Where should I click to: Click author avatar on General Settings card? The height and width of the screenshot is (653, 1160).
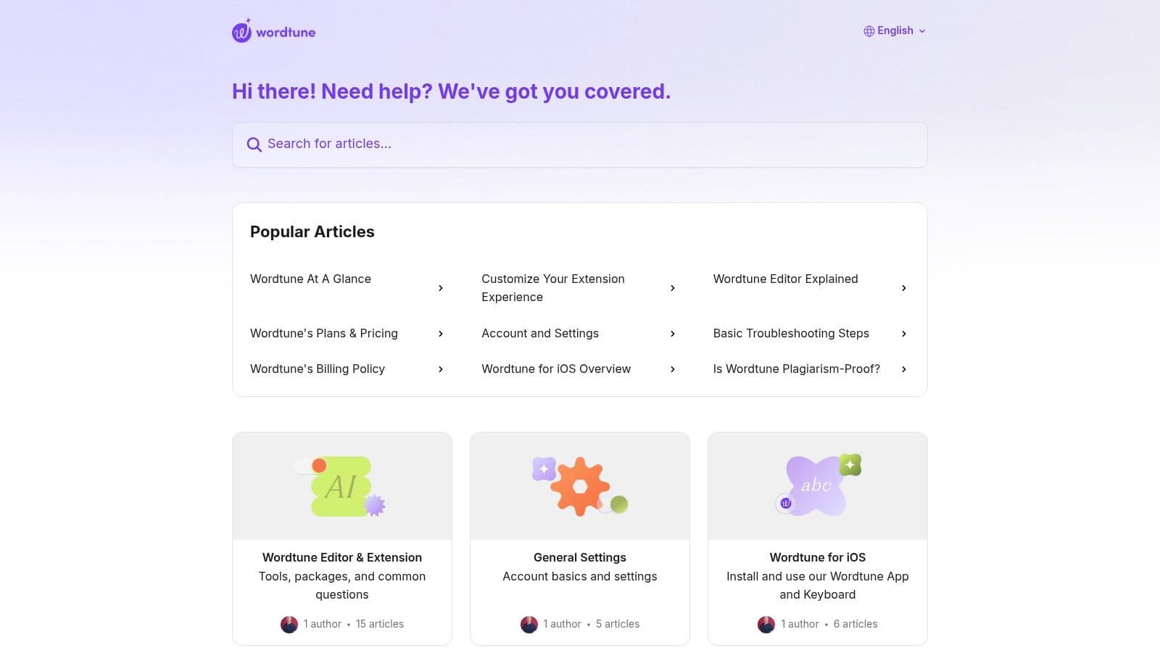coord(529,624)
